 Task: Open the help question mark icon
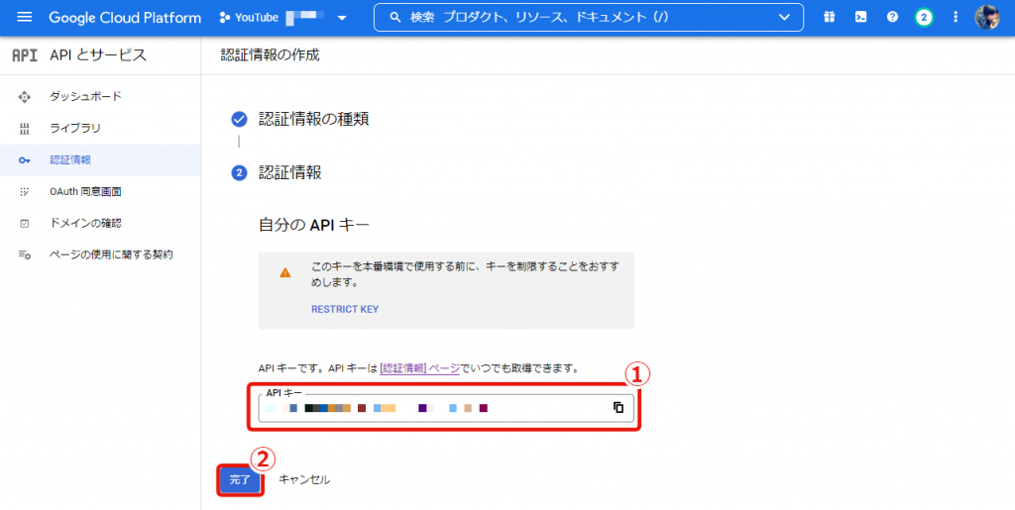pyautogui.click(x=892, y=18)
